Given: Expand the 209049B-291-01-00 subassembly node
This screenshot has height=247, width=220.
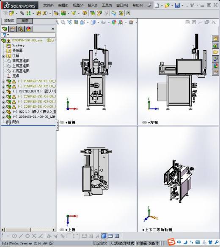Looking at the screenshot, I should [3, 82].
